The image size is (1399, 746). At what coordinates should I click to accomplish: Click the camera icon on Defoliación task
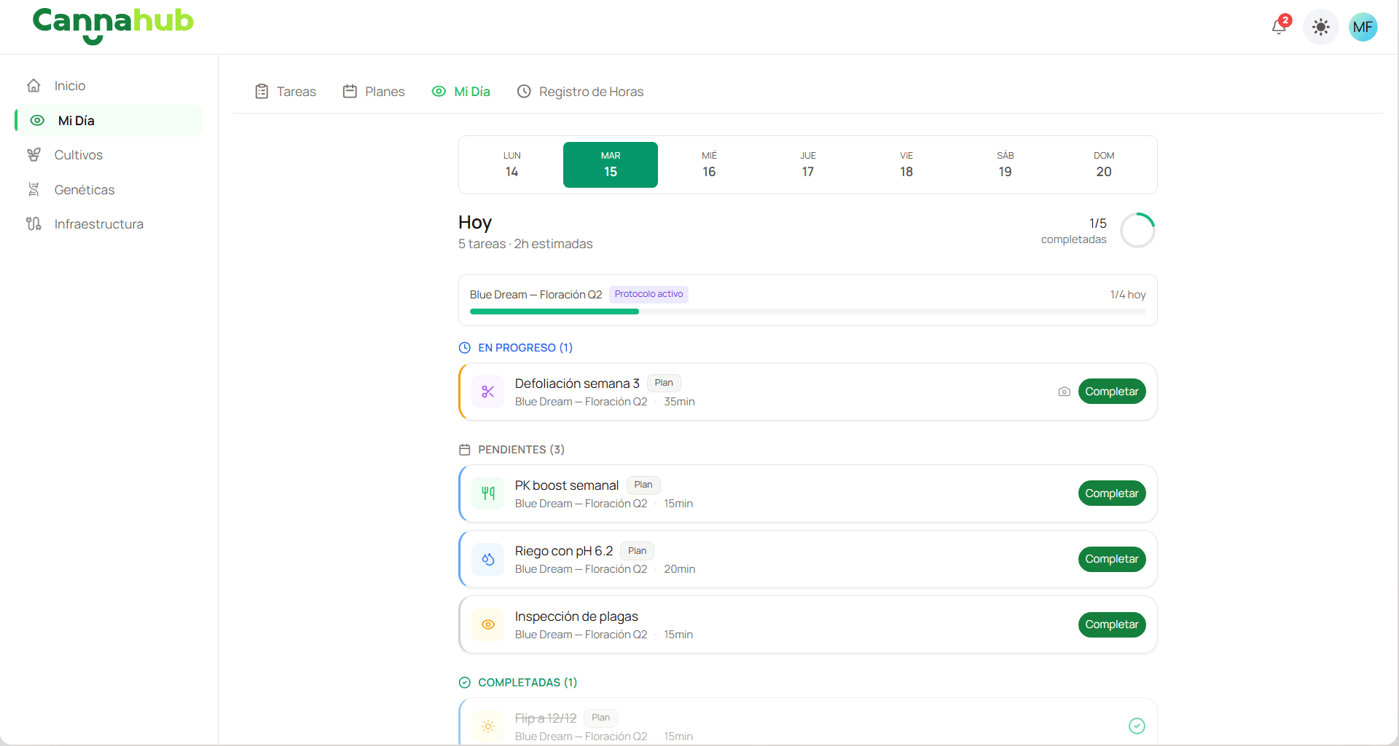click(x=1065, y=392)
